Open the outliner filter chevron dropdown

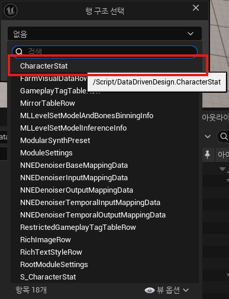(208, 136)
